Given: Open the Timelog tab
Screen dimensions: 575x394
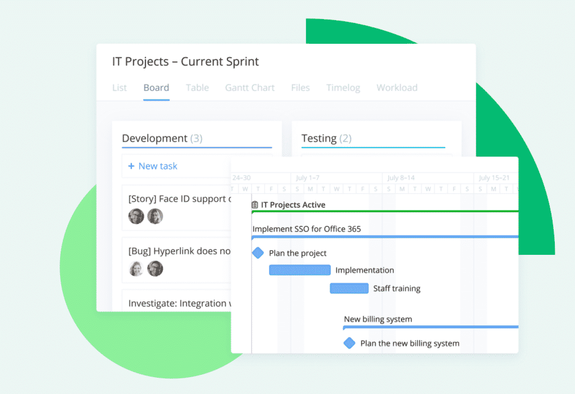Looking at the screenshot, I should click(x=343, y=88).
